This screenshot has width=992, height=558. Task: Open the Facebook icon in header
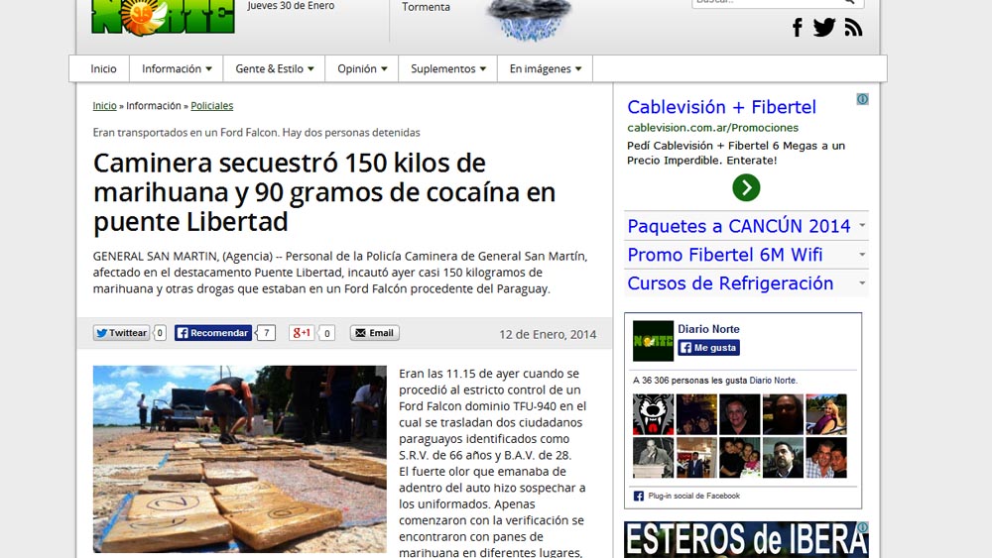tap(798, 28)
